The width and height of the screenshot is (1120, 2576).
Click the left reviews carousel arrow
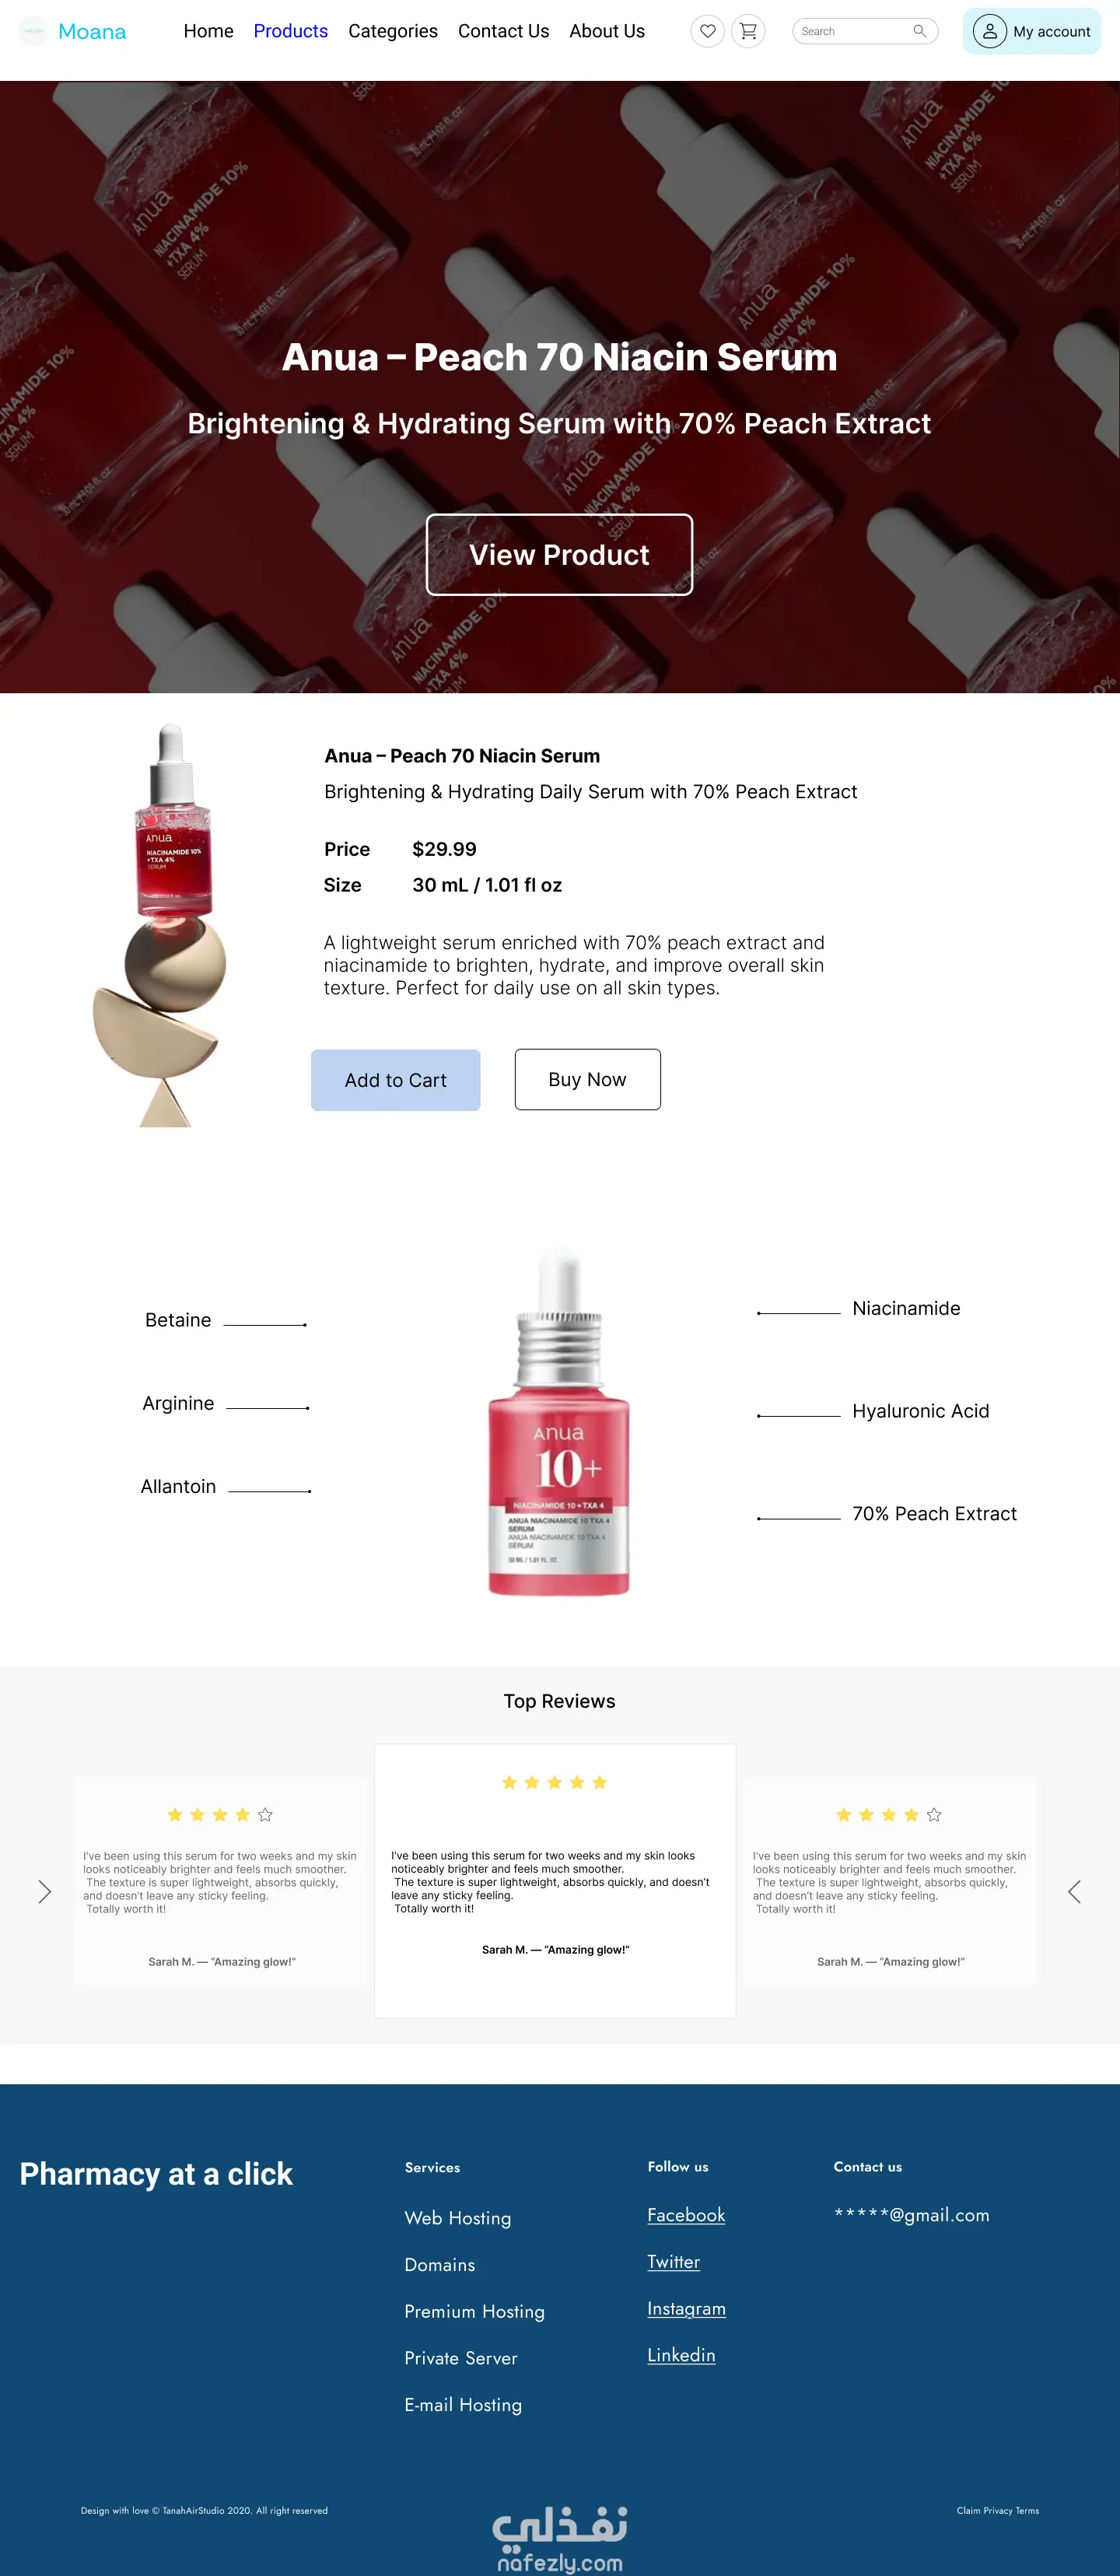[44, 1891]
